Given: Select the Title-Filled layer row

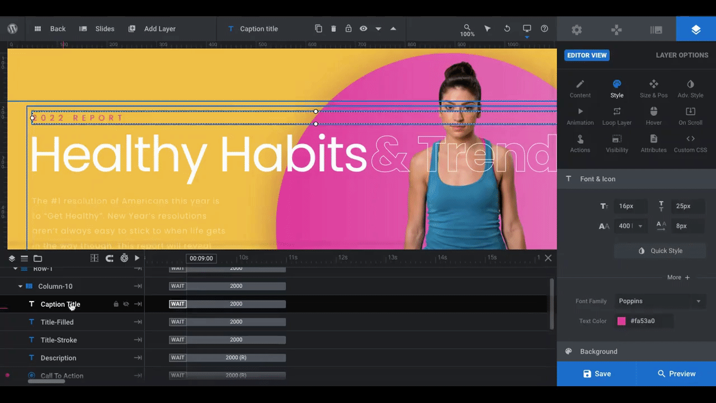Looking at the screenshot, I should (72, 322).
